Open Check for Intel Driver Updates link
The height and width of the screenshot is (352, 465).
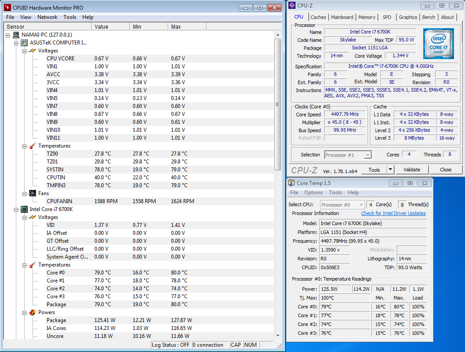pos(393,213)
